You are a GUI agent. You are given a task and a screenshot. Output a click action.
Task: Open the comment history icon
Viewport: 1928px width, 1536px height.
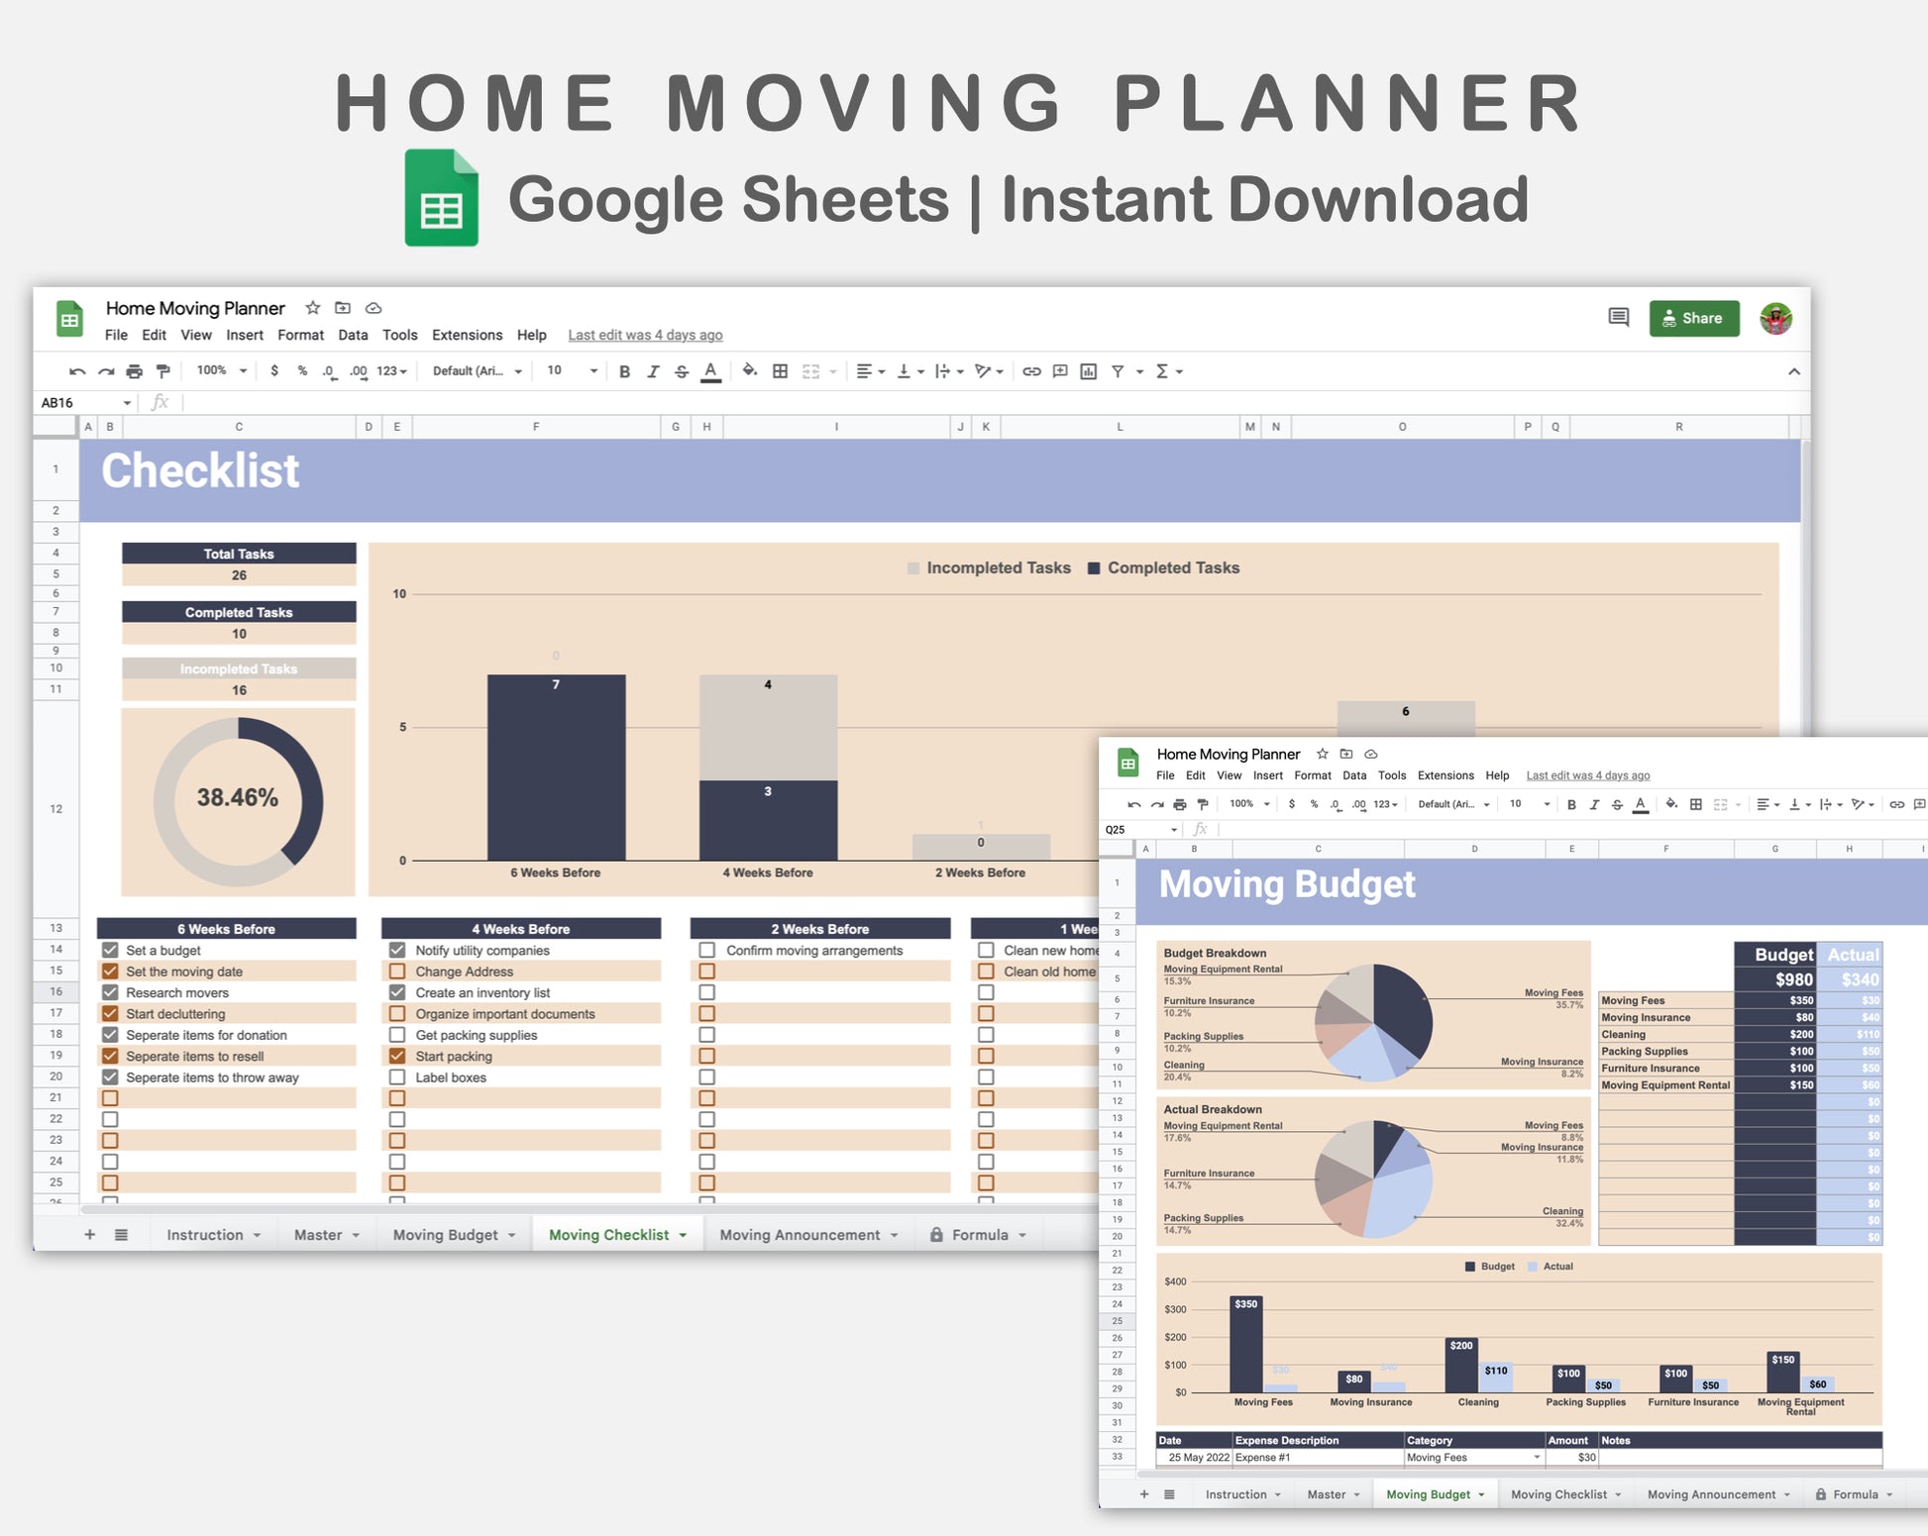1618,318
